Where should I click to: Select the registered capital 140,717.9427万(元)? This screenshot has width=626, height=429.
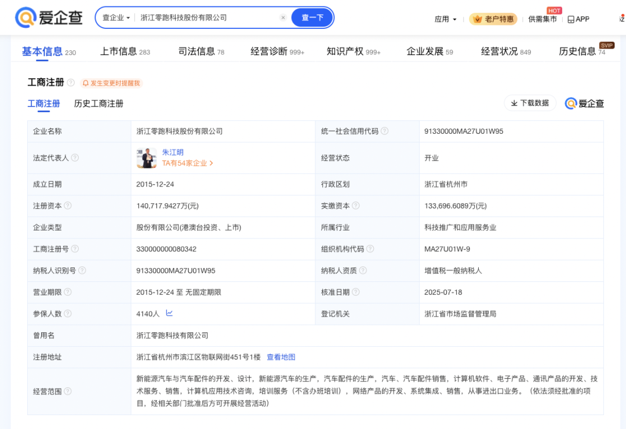168,206
